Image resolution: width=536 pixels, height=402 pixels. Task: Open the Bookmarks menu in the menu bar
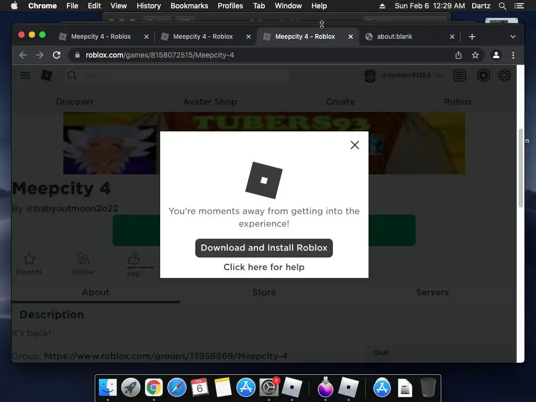click(x=189, y=6)
